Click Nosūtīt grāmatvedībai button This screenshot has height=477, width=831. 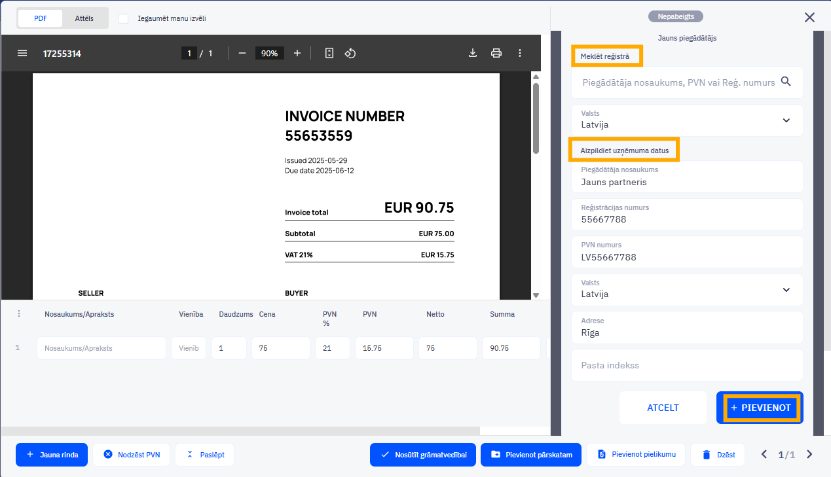tap(423, 455)
